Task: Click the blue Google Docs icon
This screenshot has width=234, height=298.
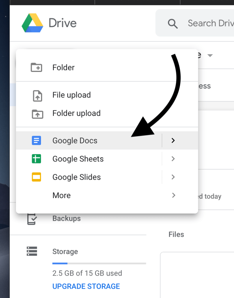Action: pos(36,141)
